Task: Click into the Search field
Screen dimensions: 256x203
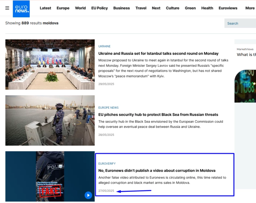Action: coord(240,23)
